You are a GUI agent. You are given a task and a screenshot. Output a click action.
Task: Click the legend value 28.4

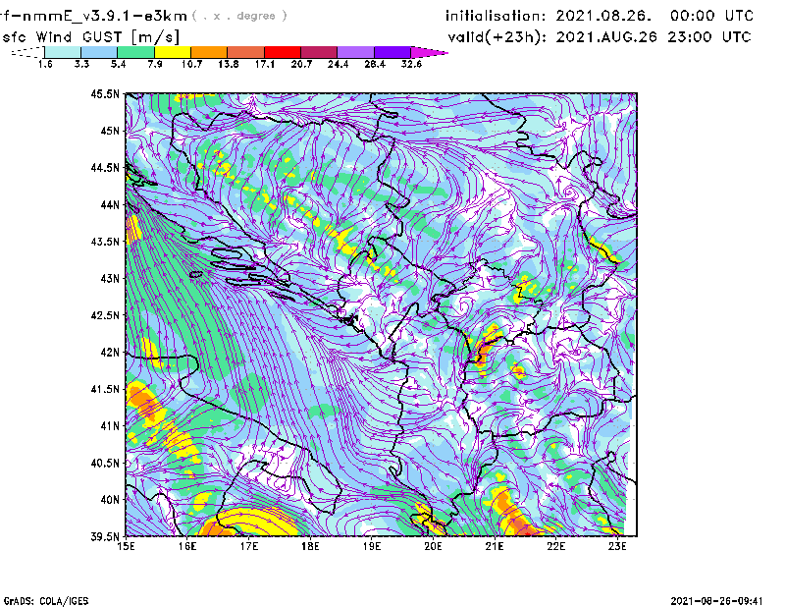(x=375, y=64)
